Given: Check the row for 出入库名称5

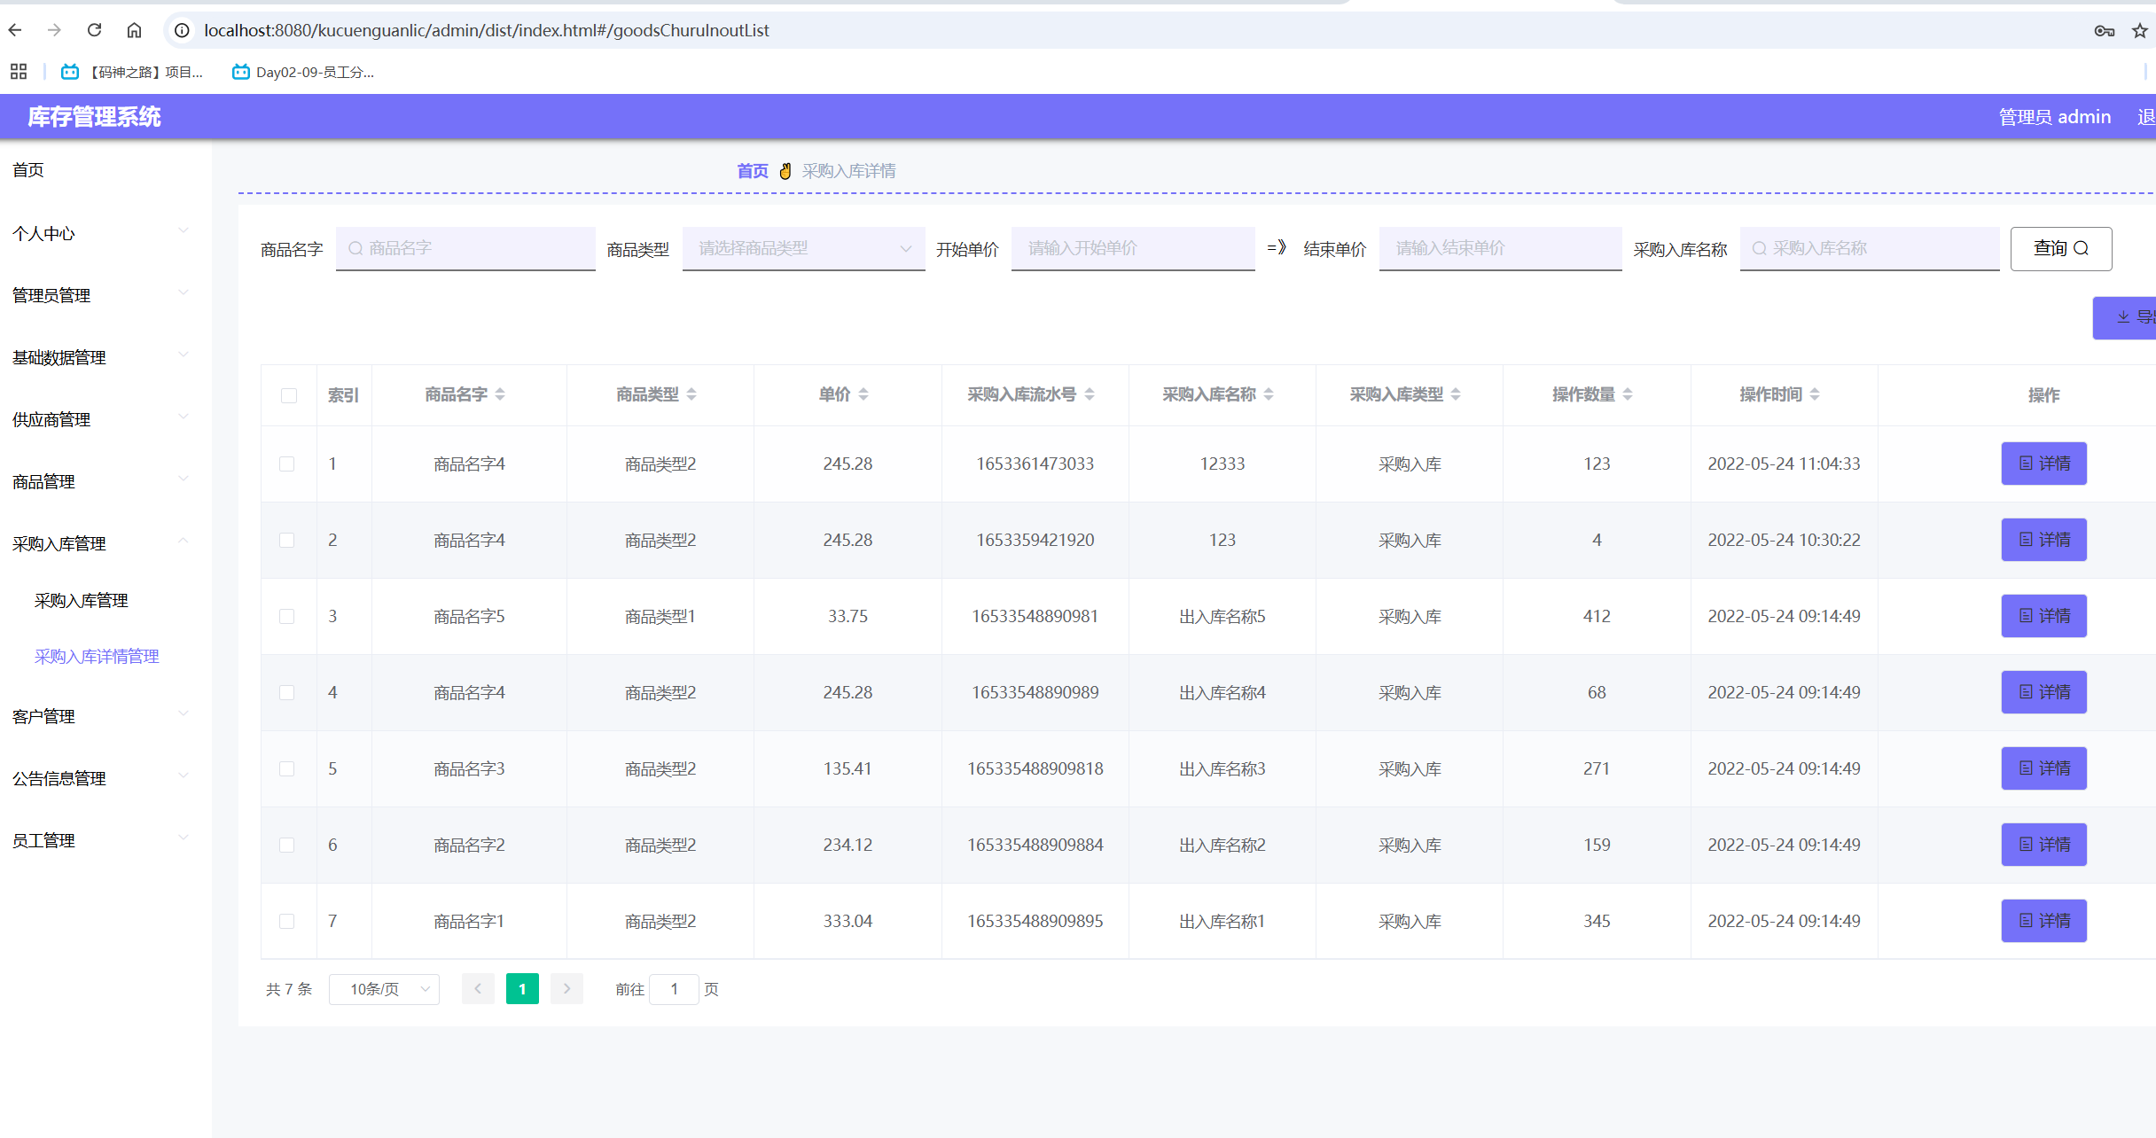Looking at the screenshot, I should [286, 616].
